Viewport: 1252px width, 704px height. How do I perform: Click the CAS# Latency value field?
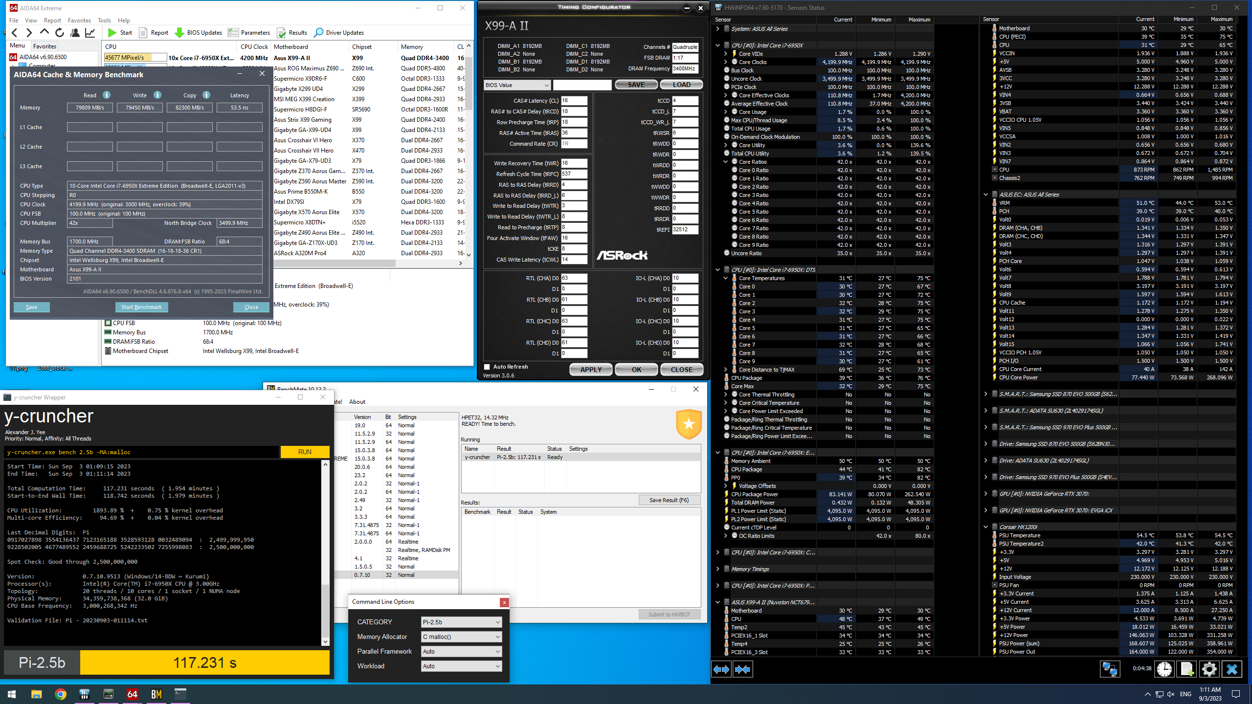point(574,101)
